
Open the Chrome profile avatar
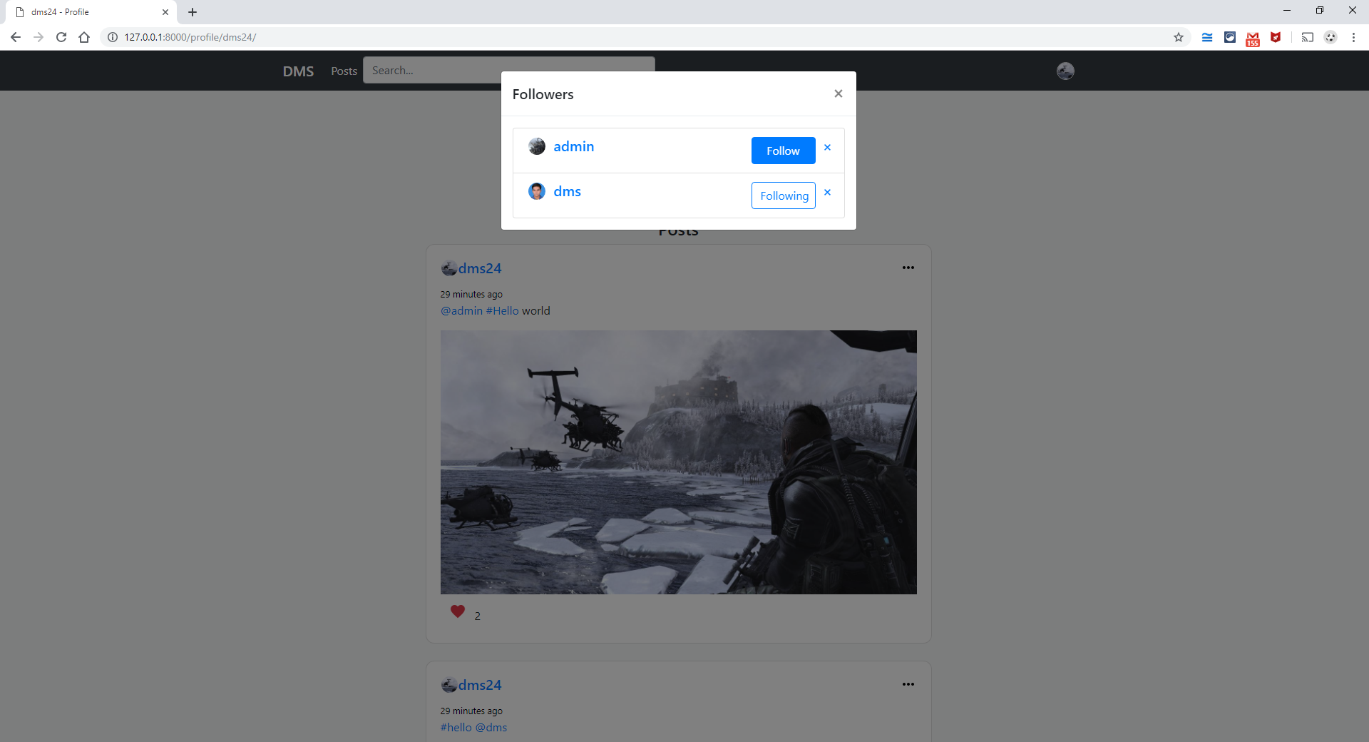[1330, 37]
